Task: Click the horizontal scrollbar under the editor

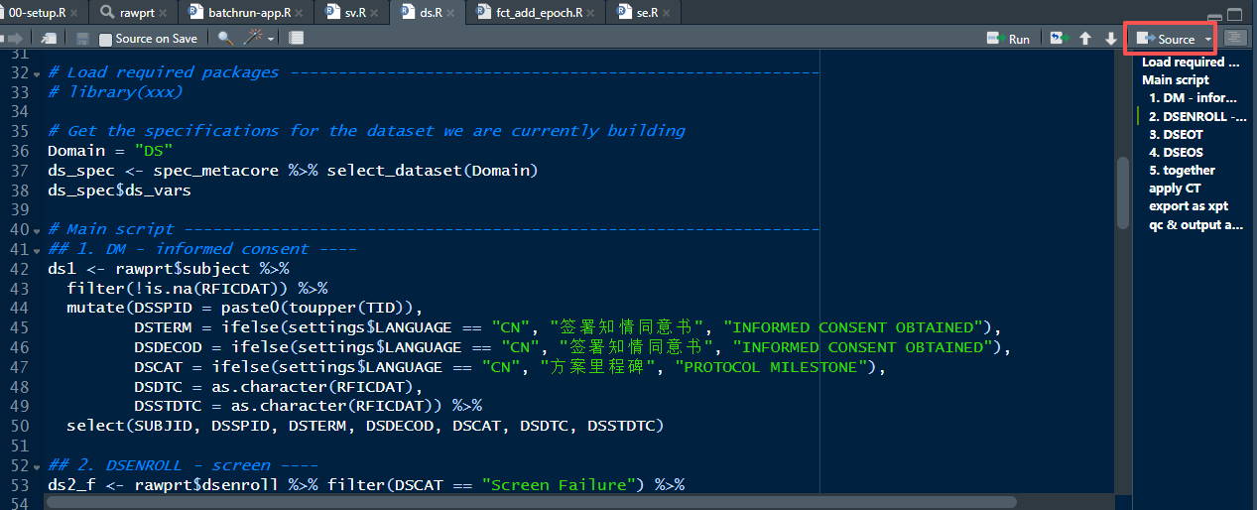Action: click(x=496, y=501)
